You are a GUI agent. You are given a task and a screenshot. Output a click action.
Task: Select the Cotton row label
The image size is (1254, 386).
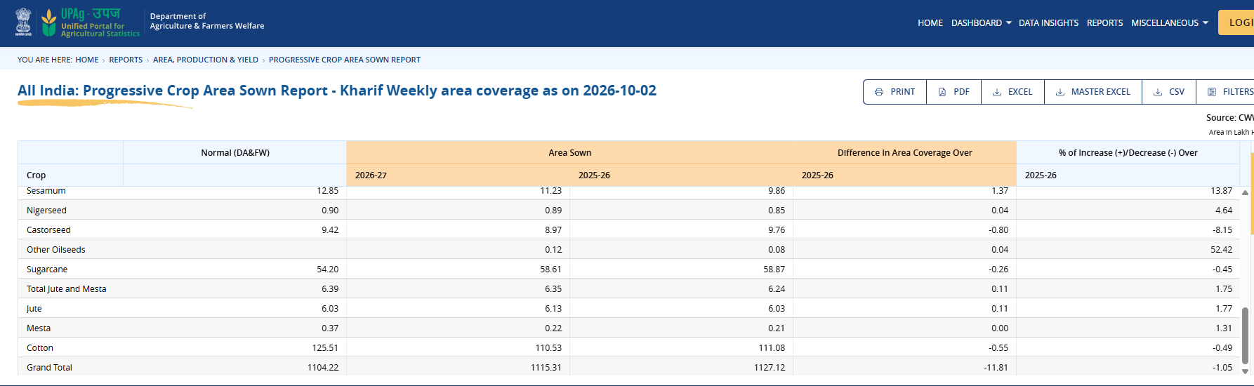click(x=40, y=348)
